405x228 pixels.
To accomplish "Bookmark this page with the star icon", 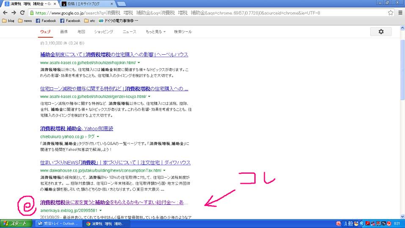I will coord(391,13).
